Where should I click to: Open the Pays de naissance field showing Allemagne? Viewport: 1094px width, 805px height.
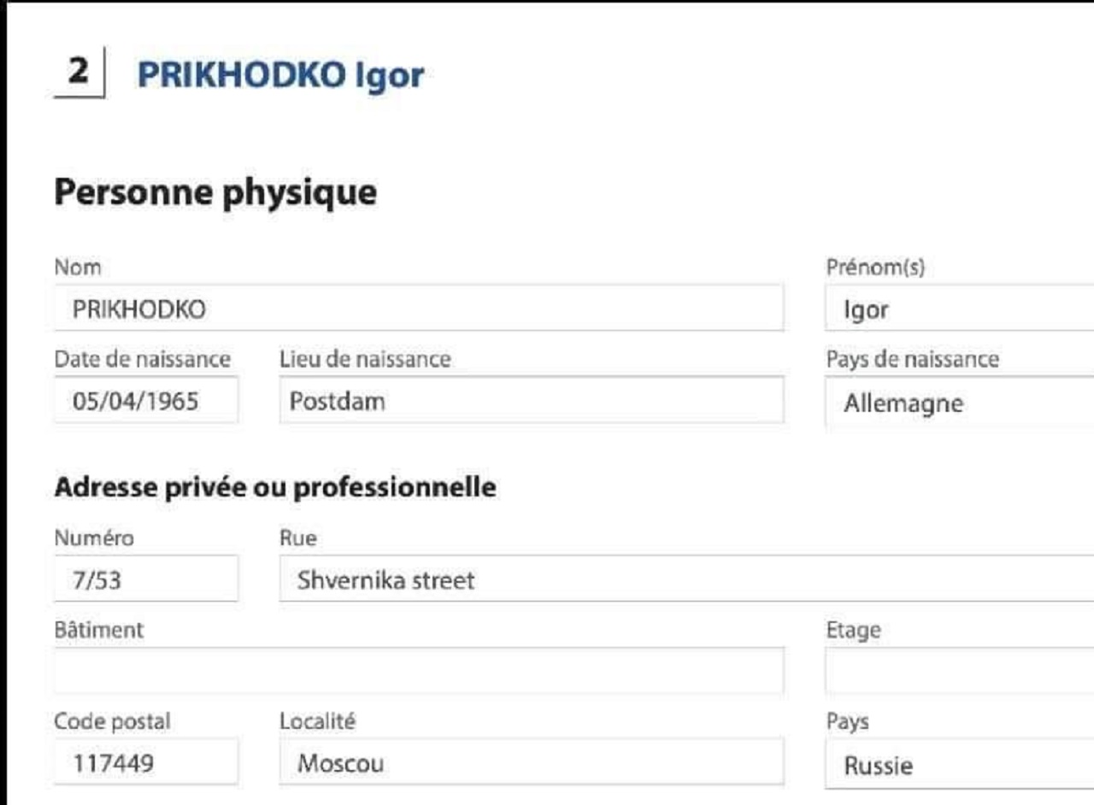957,402
